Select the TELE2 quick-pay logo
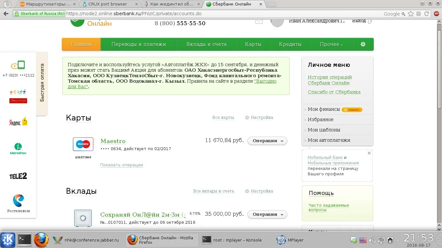Screen dimensions: 442x248 [x=18, y=176]
